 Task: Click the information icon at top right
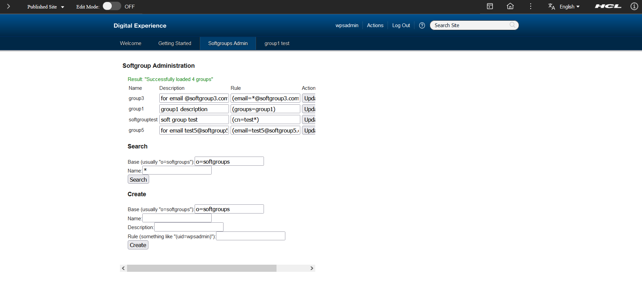[x=634, y=6]
